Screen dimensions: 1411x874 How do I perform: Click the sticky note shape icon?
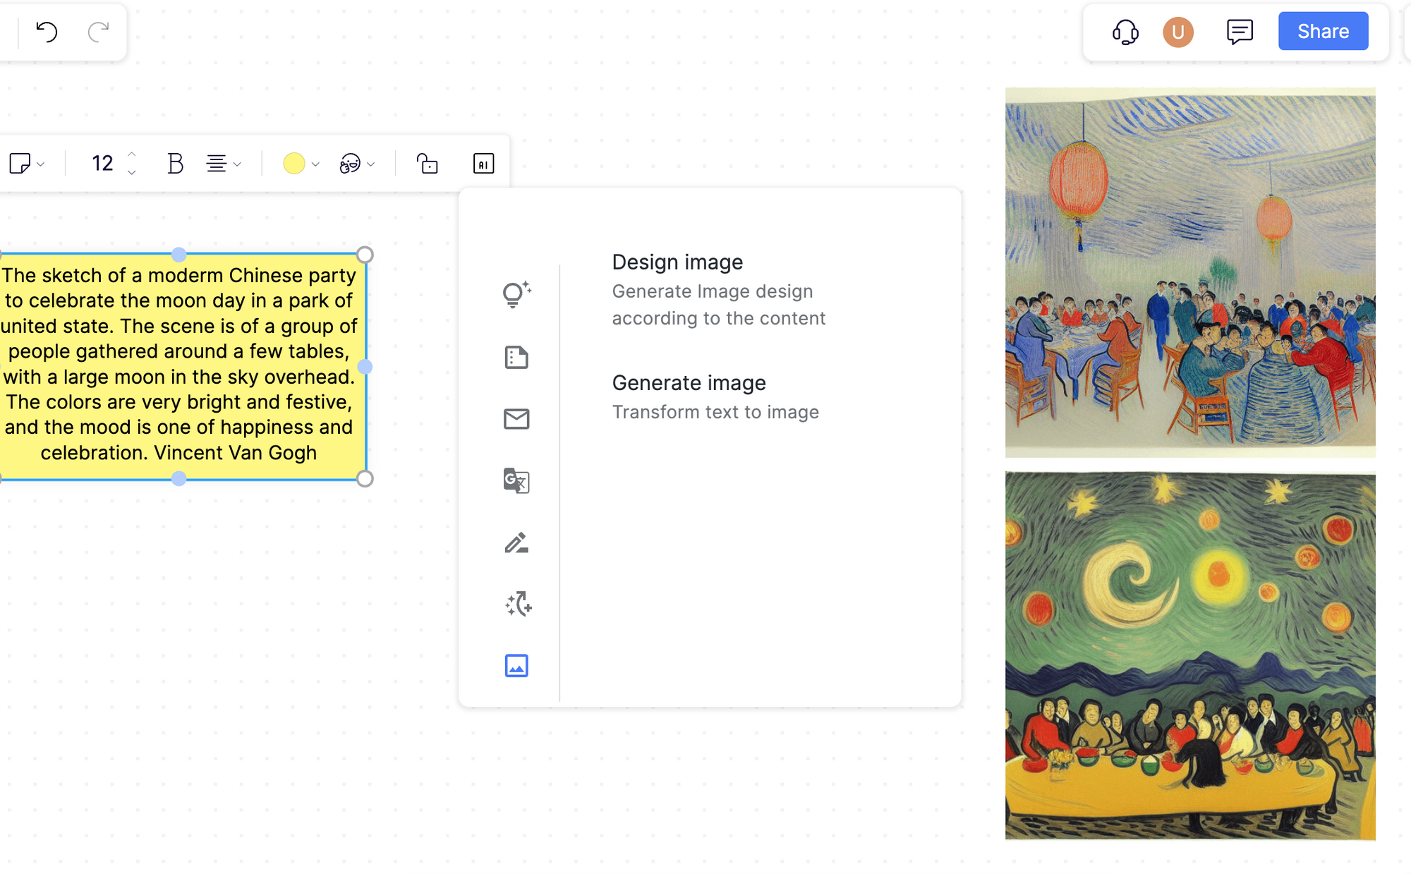point(20,164)
